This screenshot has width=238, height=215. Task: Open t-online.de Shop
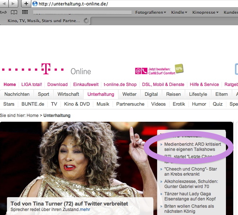[120, 85]
